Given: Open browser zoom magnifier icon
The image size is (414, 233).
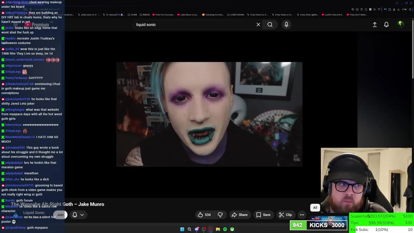Looking at the screenshot, I should pos(353,9).
